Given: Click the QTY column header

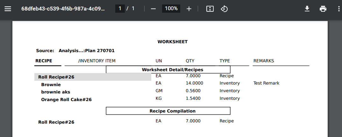Looking at the screenshot, I should point(190,61).
